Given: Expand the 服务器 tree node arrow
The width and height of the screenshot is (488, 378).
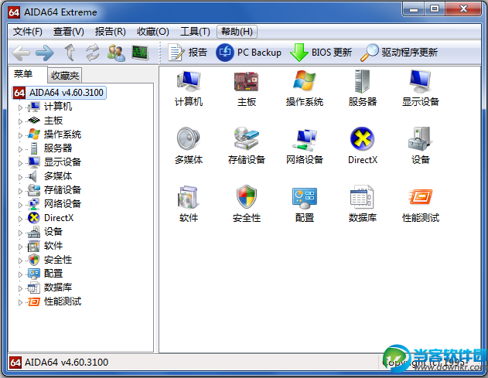Looking at the screenshot, I should pyautogui.click(x=20, y=149).
